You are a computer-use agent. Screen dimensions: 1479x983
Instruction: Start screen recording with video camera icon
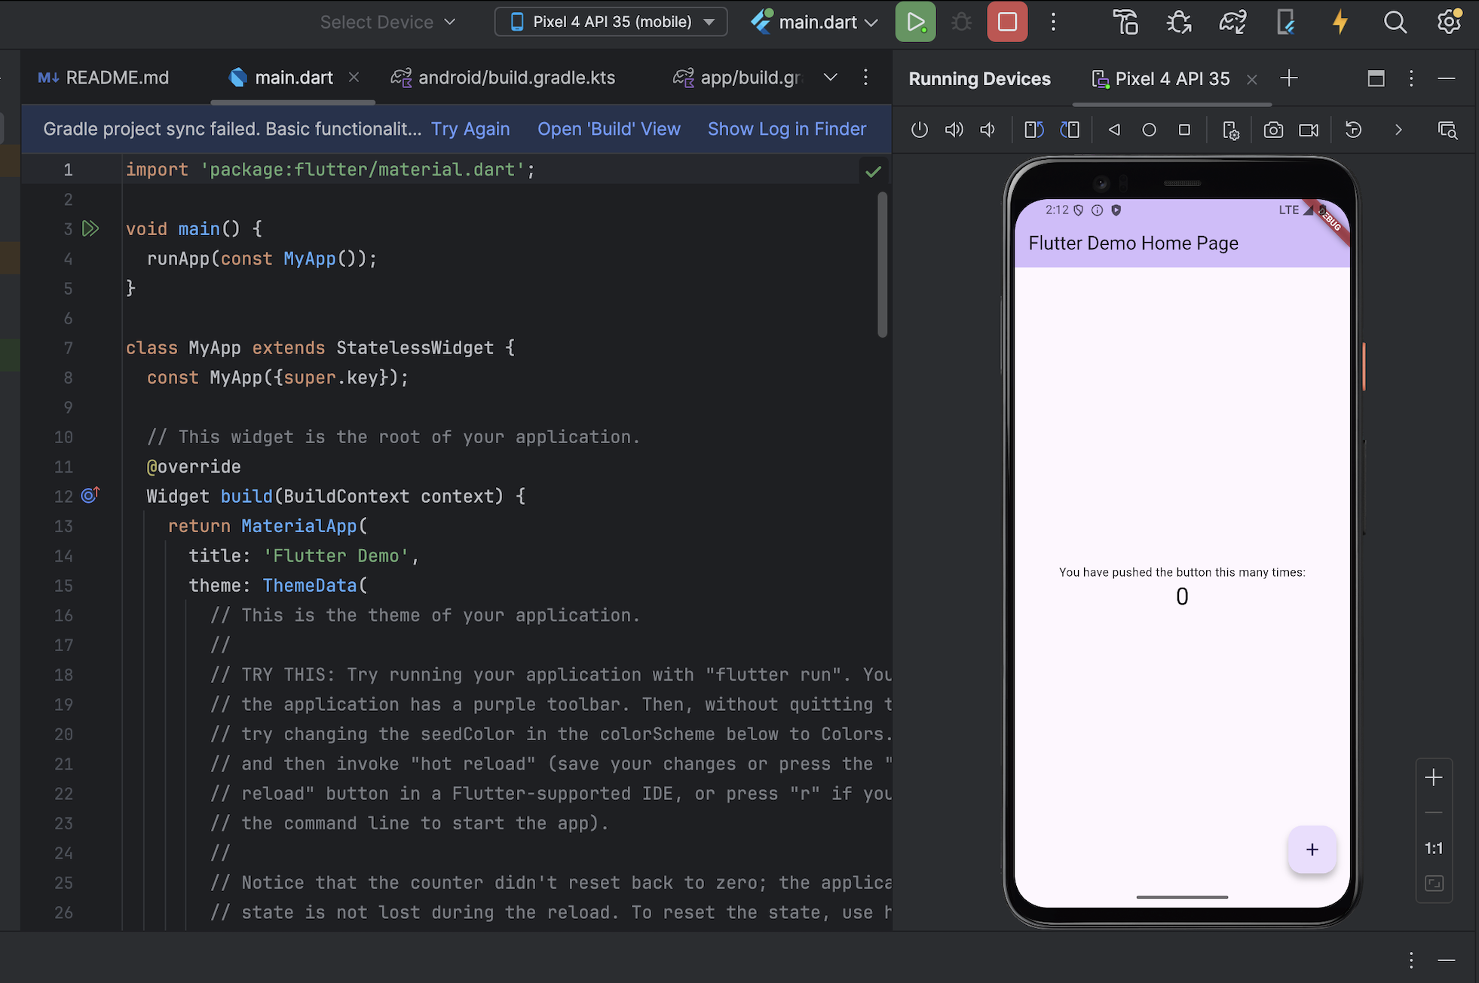(x=1309, y=130)
